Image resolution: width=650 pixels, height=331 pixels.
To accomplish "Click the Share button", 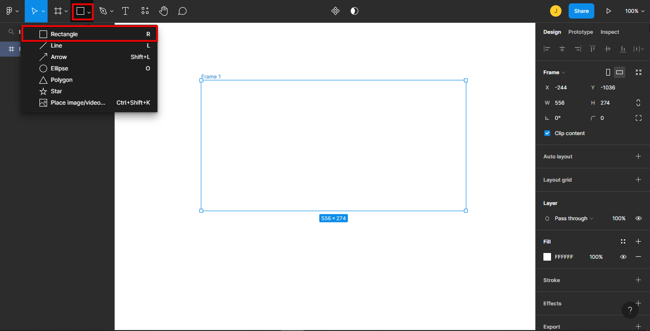I will pyautogui.click(x=581, y=11).
